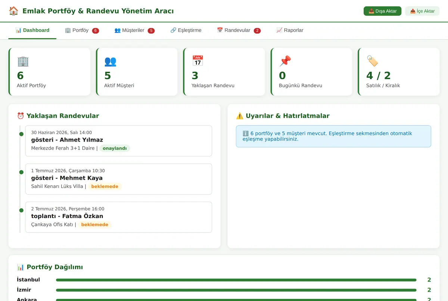Click the red count badge on Müşteriler tab
448x301 pixels.
pos(151,31)
